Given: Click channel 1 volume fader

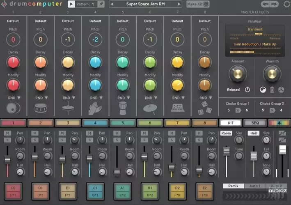Looking at the screenshot, I should pyautogui.click(x=7, y=160).
